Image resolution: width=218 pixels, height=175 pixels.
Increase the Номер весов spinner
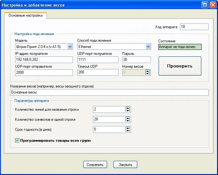pos(147,71)
